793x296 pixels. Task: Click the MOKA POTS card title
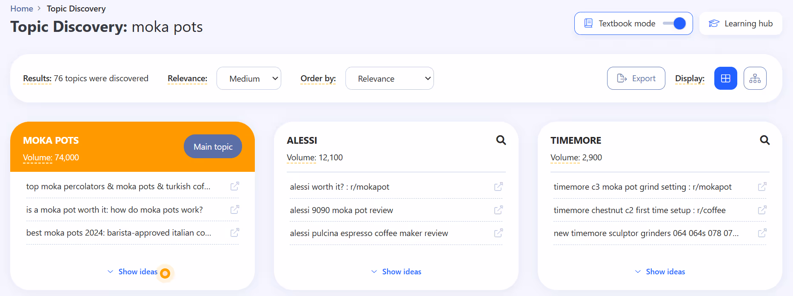point(51,140)
